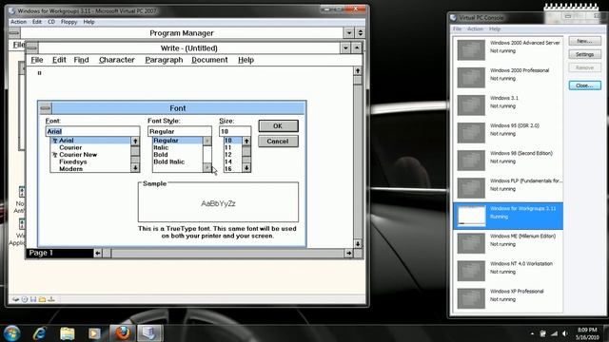
Task: Select Windows 98 (Second Edition) thumbnail
Action: point(471,161)
